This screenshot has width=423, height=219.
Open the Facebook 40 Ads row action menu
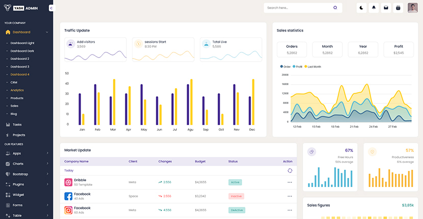click(x=290, y=196)
